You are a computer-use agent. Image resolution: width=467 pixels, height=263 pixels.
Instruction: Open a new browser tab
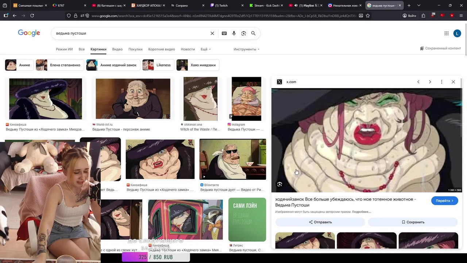[x=409, y=5]
